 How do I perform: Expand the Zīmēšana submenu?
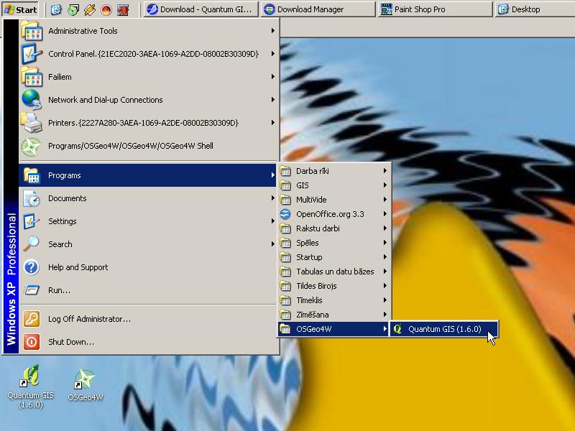pos(333,315)
